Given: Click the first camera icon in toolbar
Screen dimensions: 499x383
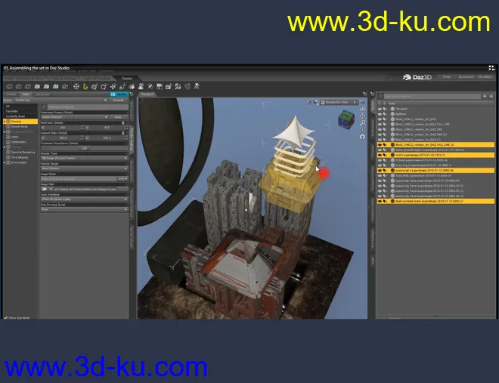Looking at the screenshot, I should pyautogui.click(x=7, y=86).
